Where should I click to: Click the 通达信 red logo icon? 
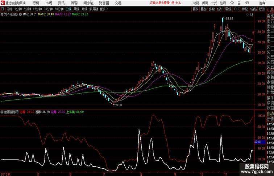[3, 3]
